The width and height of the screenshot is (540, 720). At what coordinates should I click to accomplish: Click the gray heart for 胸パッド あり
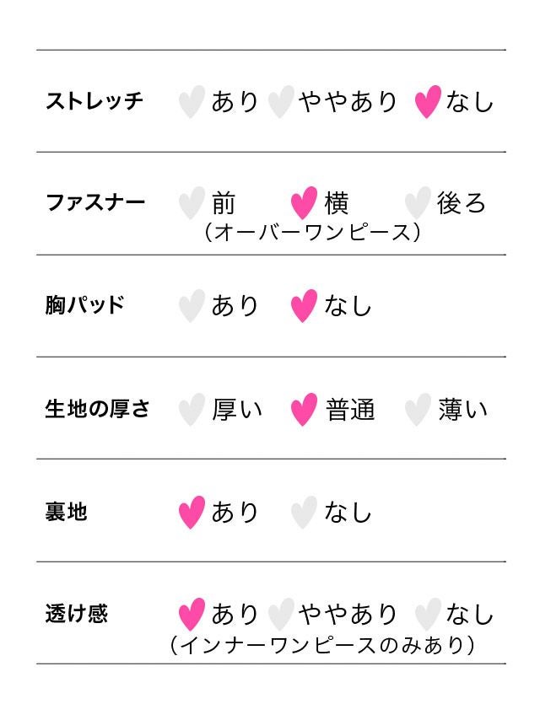[x=192, y=306]
